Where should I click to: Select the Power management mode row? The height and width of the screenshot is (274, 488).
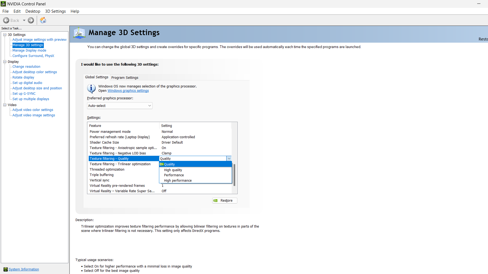click(x=160, y=132)
